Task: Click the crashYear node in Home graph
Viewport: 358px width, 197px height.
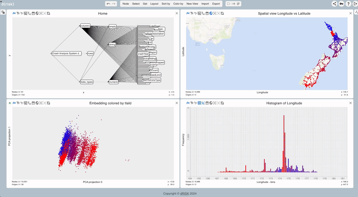Action: 143,54
